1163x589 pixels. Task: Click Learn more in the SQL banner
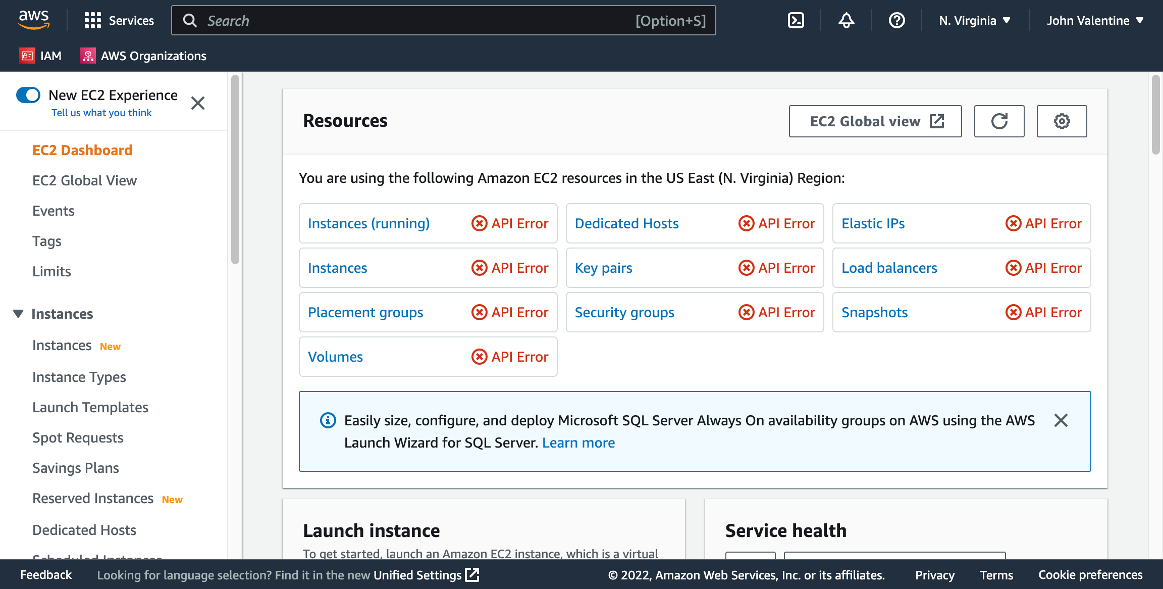(x=578, y=443)
